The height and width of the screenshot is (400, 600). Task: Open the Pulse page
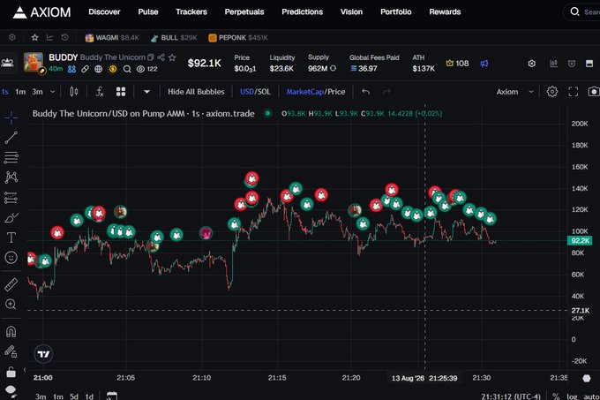pyautogui.click(x=148, y=11)
